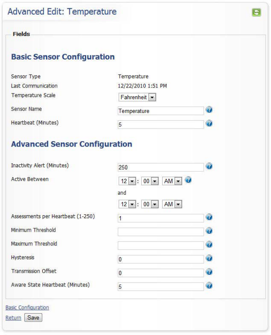271x335 pixels.
Task: Open the first Active Between AM/PM dropdown
Action: 172,181
